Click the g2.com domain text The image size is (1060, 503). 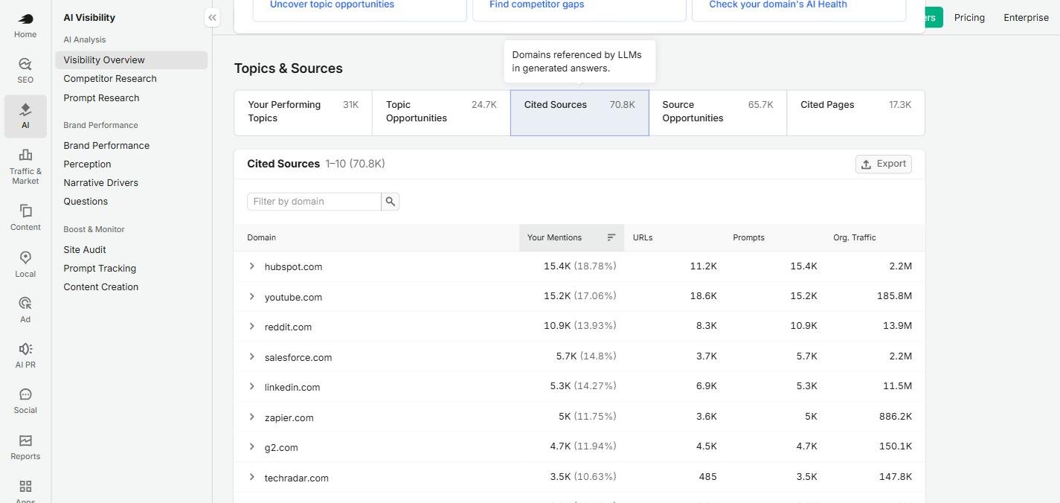pos(281,448)
